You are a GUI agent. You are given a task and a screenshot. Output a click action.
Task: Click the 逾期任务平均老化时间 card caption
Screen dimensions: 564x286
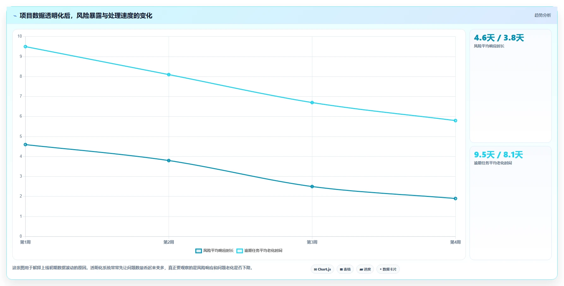[493, 163]
